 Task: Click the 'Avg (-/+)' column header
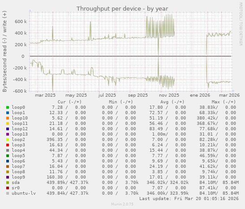tap(172, 102)
